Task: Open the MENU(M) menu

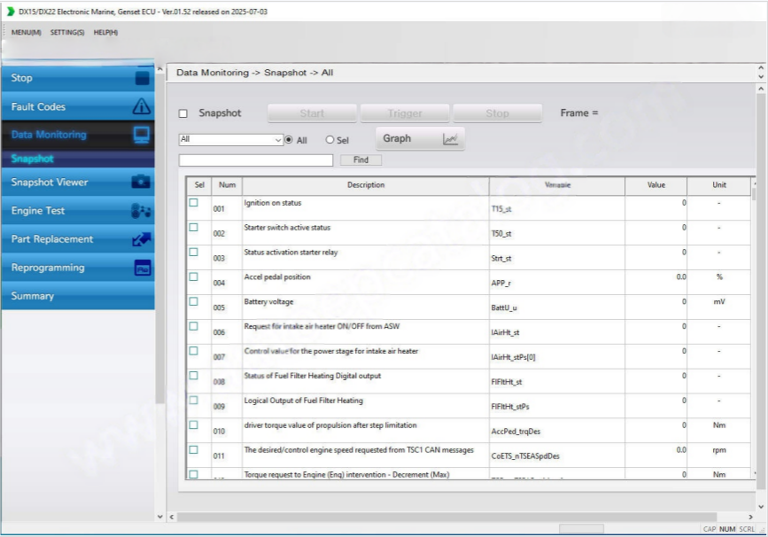Action: pyautogui.click(x=26, y=33)
